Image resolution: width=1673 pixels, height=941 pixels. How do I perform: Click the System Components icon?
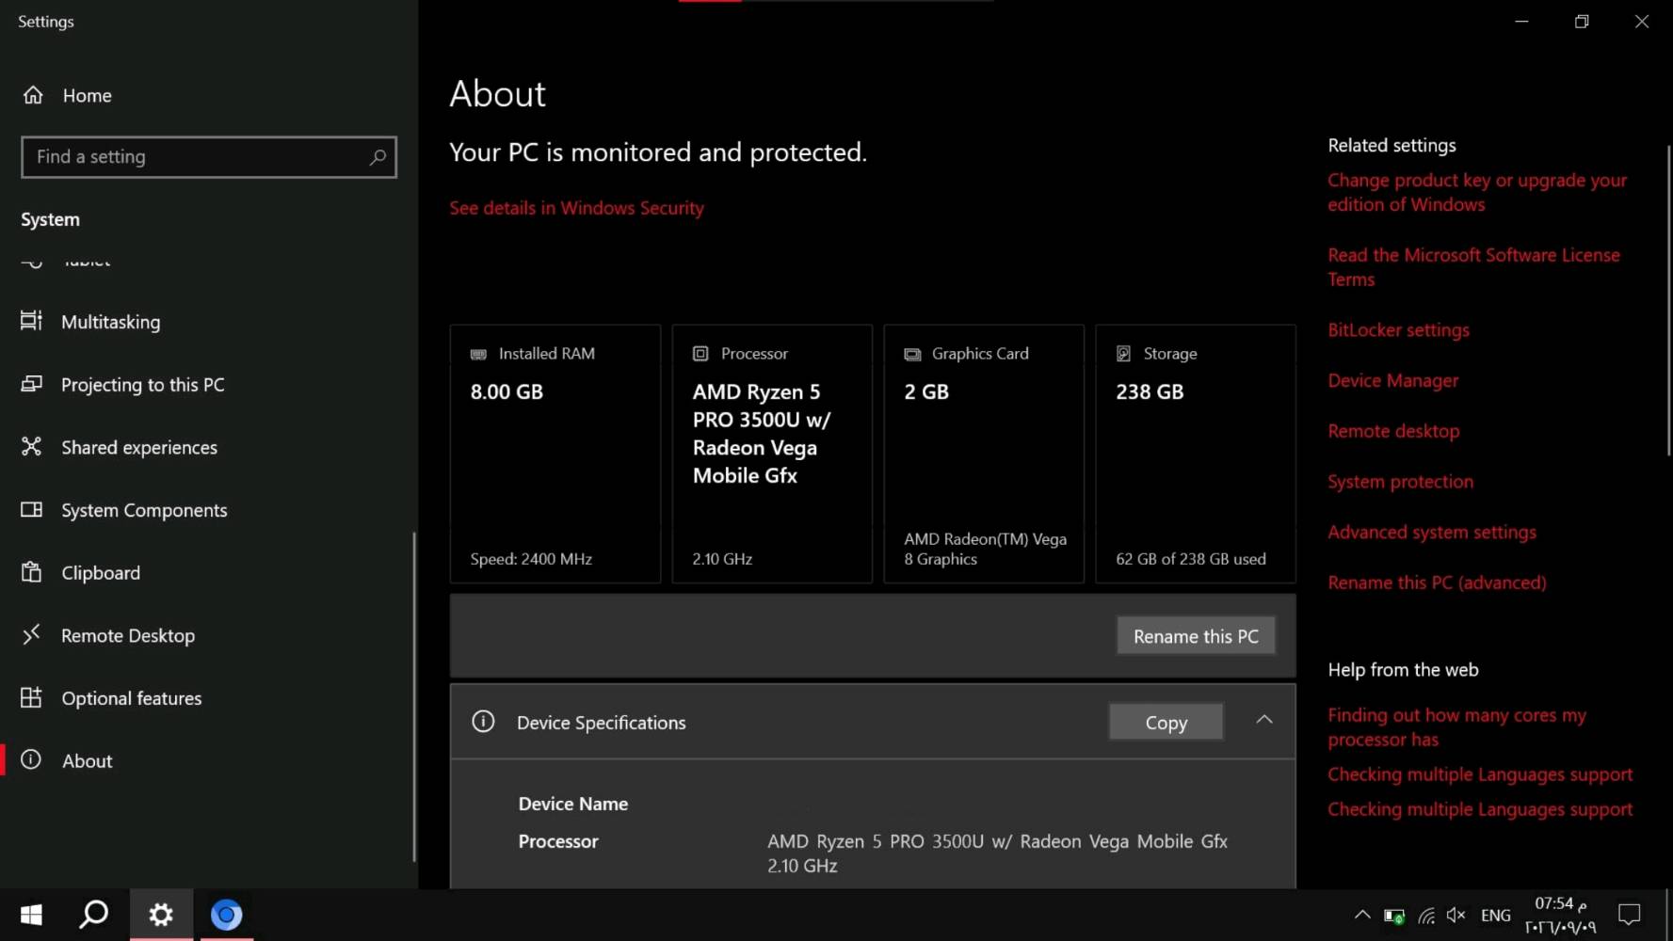tap(31, 509)
